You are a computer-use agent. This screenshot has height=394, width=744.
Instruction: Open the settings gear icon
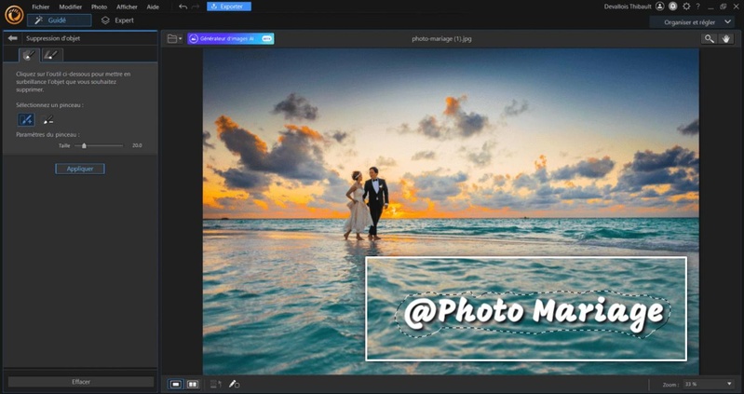click(x=686, y=7)
